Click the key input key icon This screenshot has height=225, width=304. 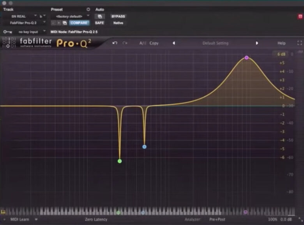7,32
